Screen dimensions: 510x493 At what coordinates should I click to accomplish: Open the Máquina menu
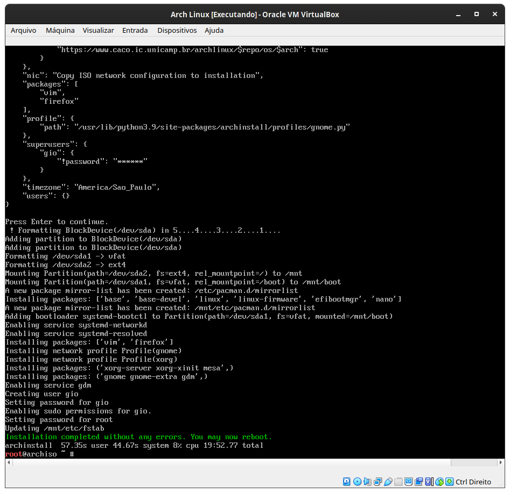pyautogui.click(x=60, y=30)
